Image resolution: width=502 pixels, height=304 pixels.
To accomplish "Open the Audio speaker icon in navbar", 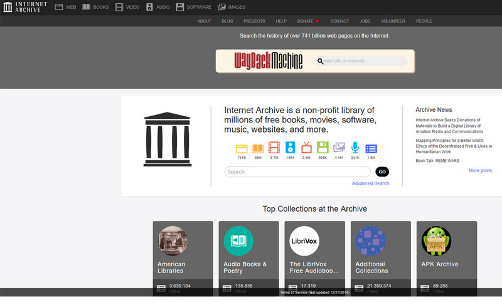I will point(149,7).
